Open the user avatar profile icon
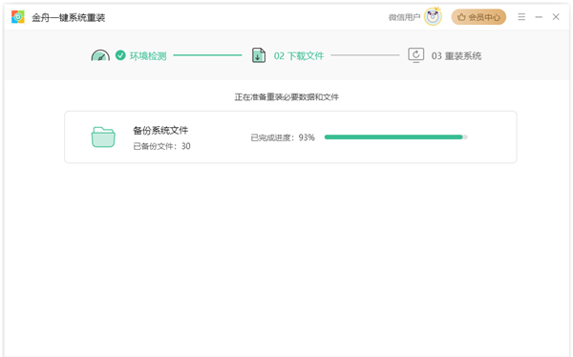This screenshot has width=573, height=357. pyautogui.click(x=433, y=17)
